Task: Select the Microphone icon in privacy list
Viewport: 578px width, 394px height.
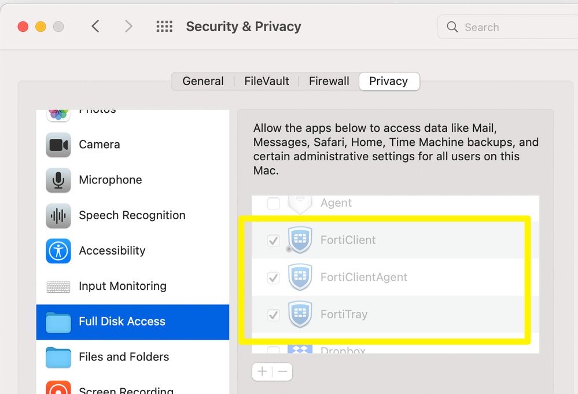Action: click(x=58, y=180)
